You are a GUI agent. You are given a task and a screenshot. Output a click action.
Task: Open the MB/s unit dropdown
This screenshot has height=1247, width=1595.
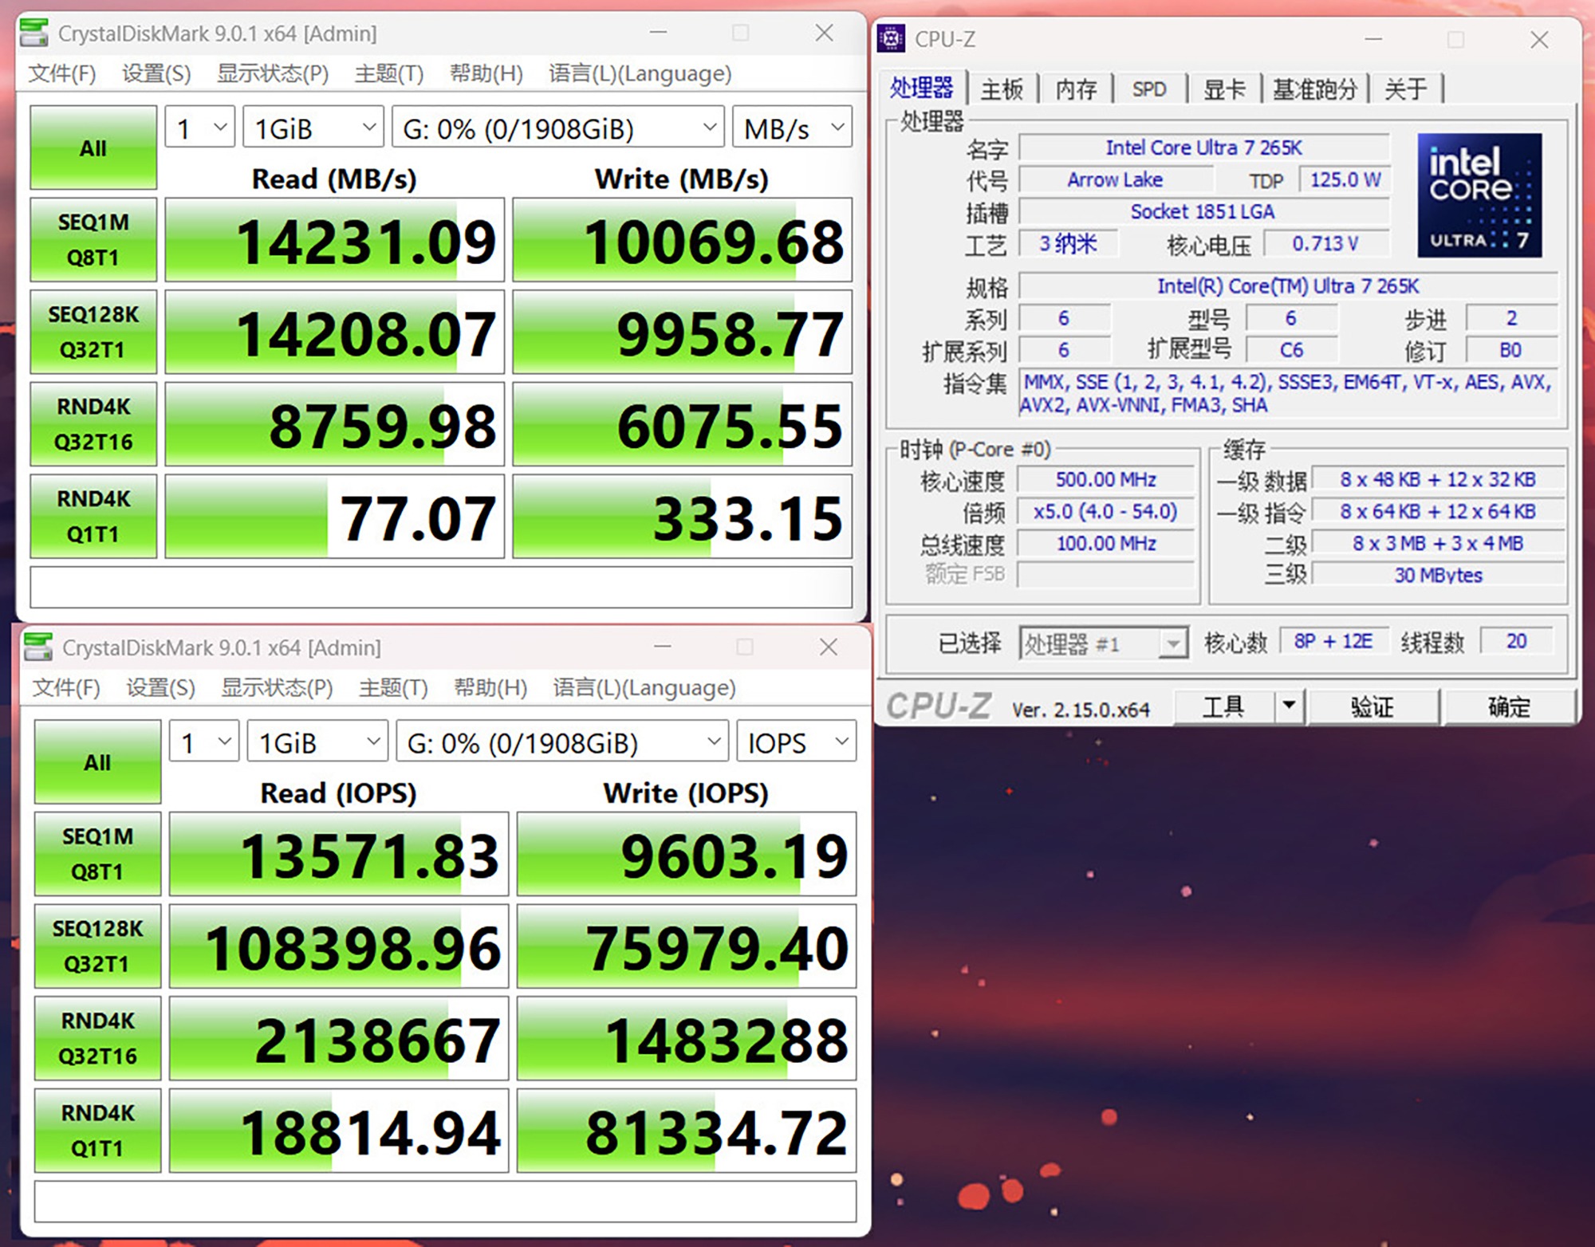pos(792,128)
